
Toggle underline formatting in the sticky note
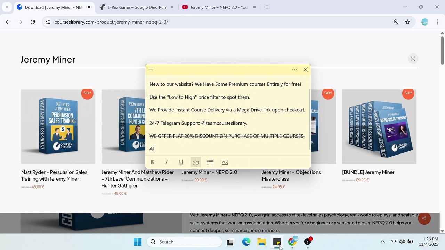[181, 162]
